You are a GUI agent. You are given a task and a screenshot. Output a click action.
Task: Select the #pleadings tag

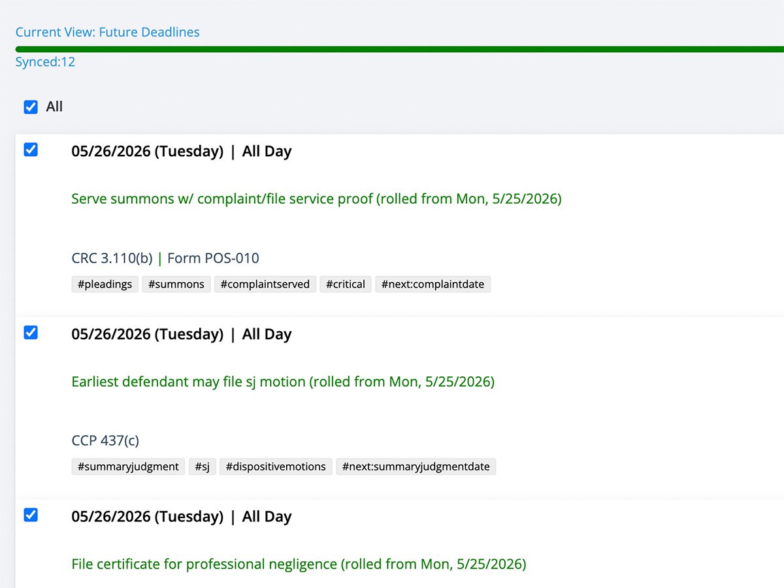tap(105, 284)
